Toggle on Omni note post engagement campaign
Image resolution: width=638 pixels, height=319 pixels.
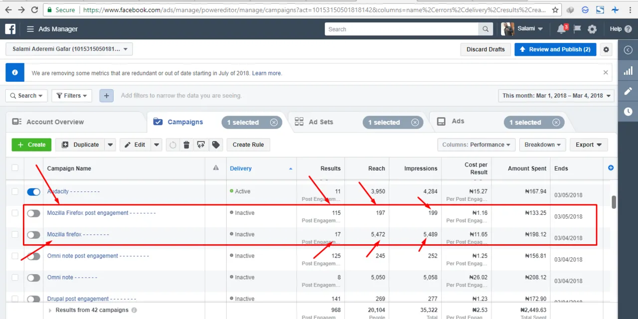coord(33,256)
